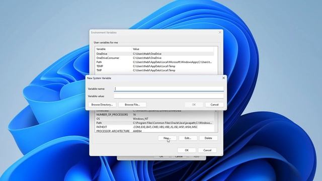The image size is (322, 181).
Task: Select the TMP user variable row
Action: click(154, 70)
